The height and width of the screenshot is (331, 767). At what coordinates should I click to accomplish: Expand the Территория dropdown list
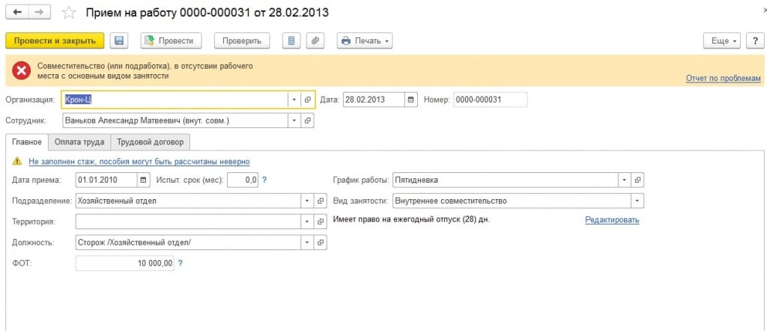pyautogui.click(x=307, y=222)
